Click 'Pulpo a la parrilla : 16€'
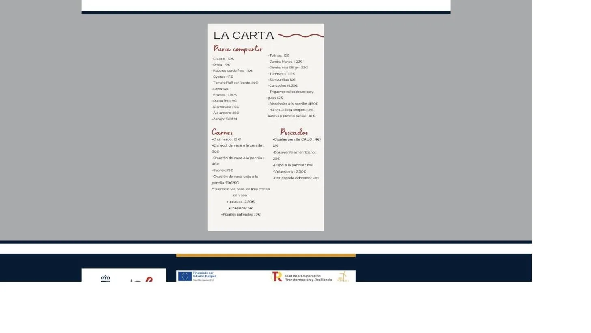Image resolution: width=591 pixels, height=333 pixels. point(293,165)
